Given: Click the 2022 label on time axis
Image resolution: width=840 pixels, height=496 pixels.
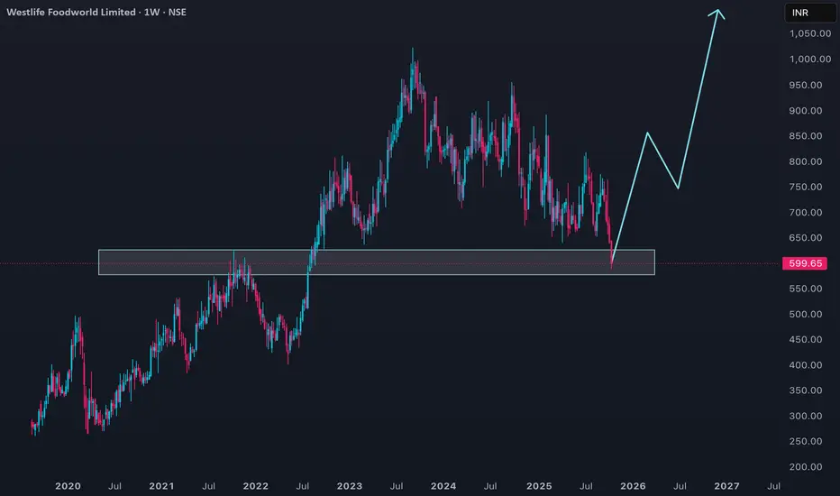Looking at the screenshot, I should point(256,486).
